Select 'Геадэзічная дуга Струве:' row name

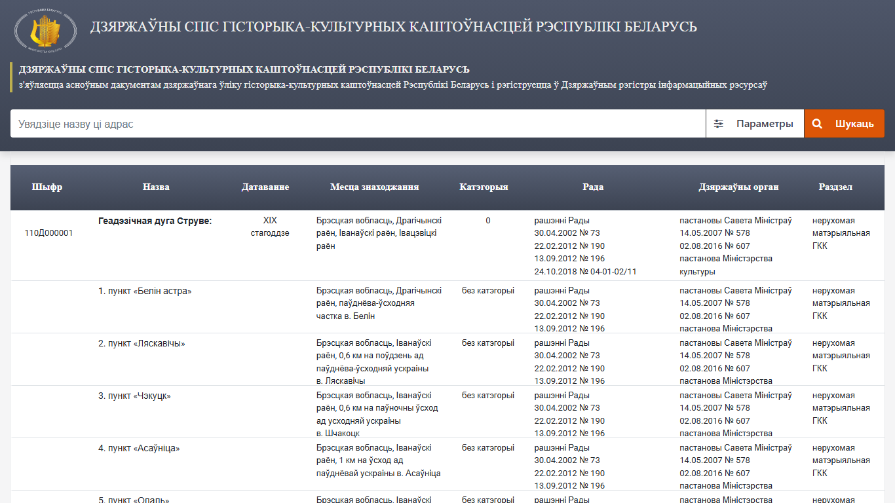155,221
